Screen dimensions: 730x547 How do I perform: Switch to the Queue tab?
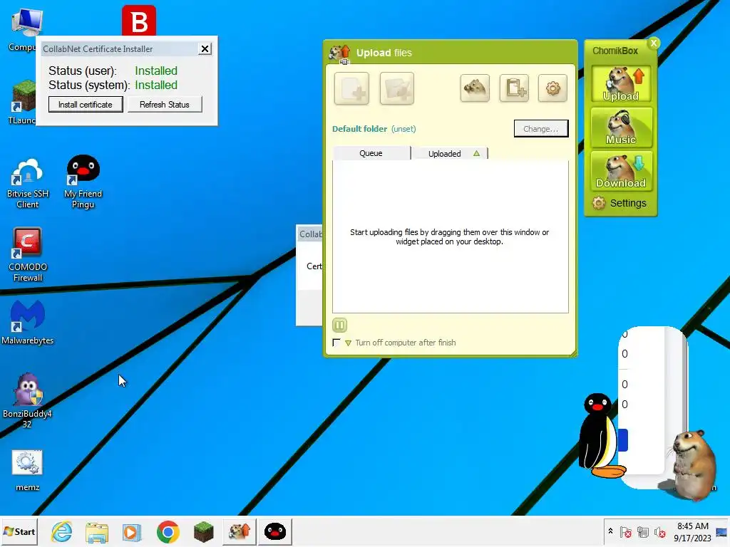(371, 153)
